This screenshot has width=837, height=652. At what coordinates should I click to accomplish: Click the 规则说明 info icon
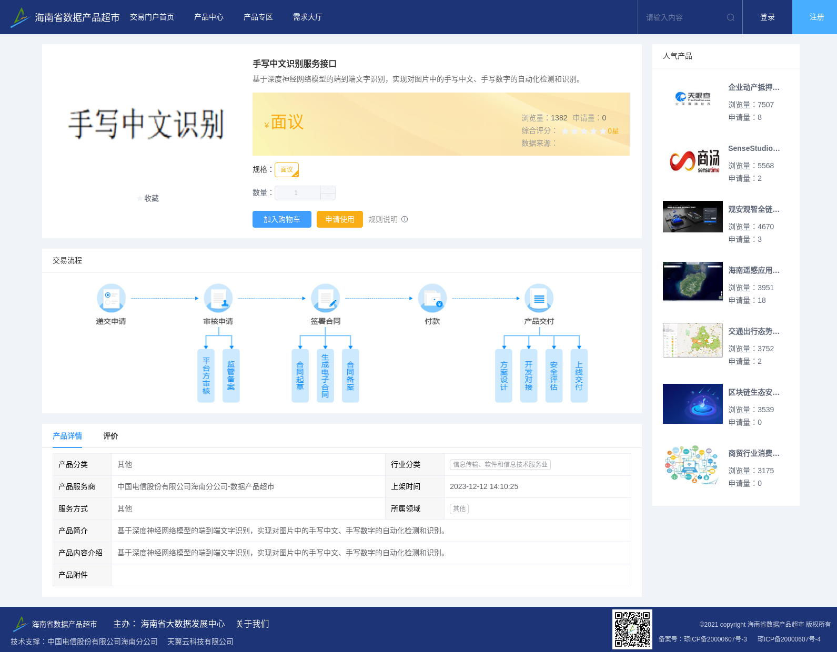click(x=405, y=219)
